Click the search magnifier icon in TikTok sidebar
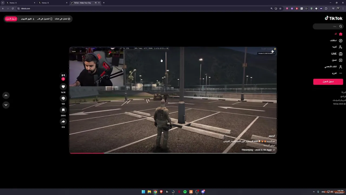346x195 pixels. pyautogui.click(x=341, y=26)
